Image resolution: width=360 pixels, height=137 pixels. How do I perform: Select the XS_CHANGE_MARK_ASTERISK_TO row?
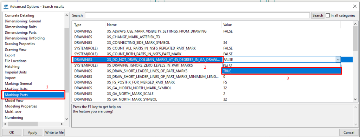point(213,37)
